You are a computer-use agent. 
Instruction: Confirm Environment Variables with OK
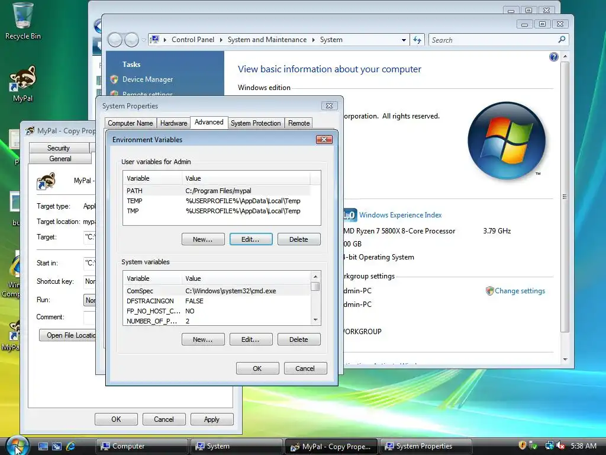257,369
